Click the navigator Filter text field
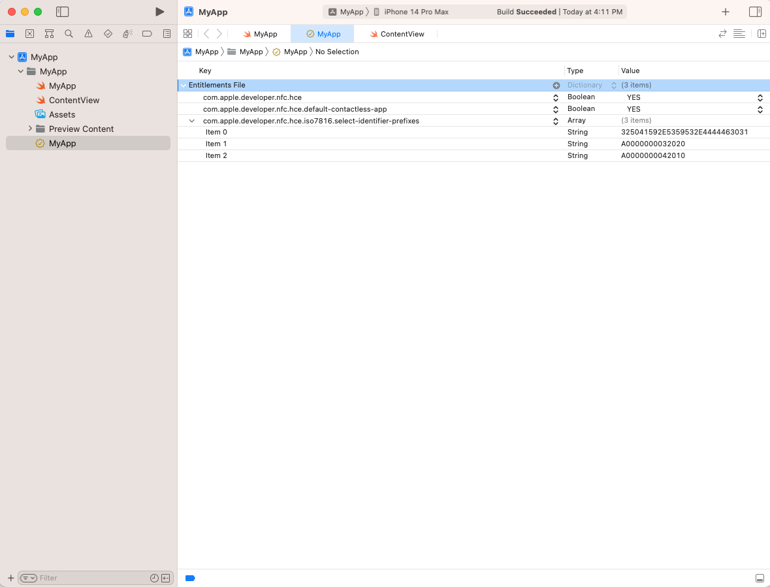The image size is (770, 587). pyautogui.click(x=91, y=578)
